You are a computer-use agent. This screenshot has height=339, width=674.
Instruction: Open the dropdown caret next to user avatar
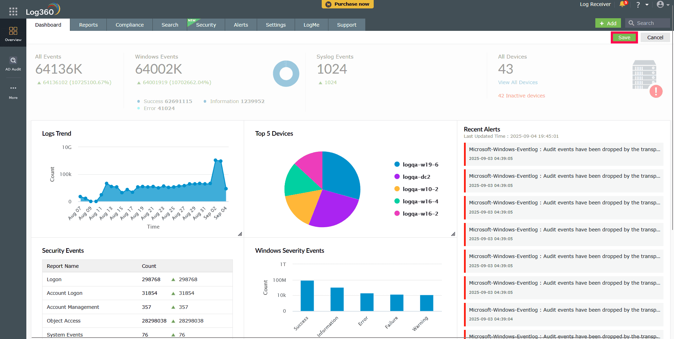tap(667, 5)
